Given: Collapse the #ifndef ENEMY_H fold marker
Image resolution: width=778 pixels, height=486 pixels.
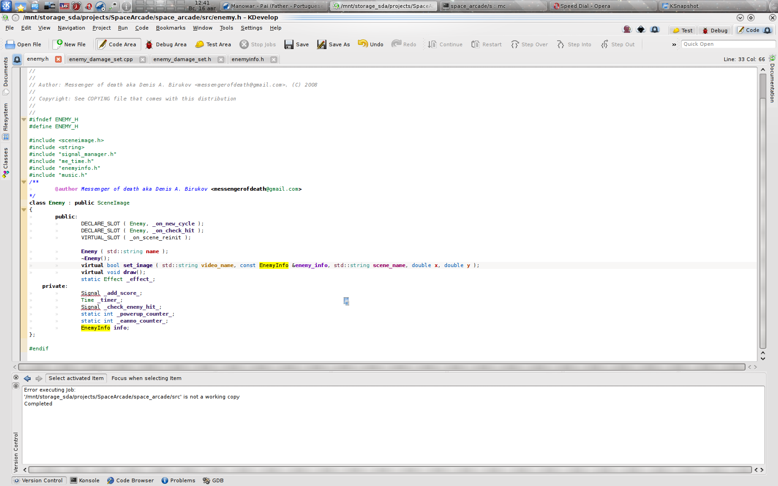Looking at the screenshot, I should (x=24, y=119).
